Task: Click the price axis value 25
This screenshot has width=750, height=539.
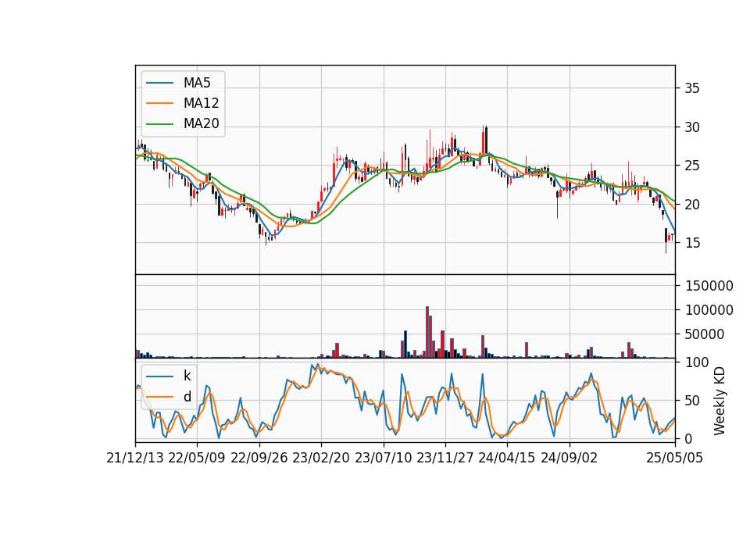Action: [692, 166]
